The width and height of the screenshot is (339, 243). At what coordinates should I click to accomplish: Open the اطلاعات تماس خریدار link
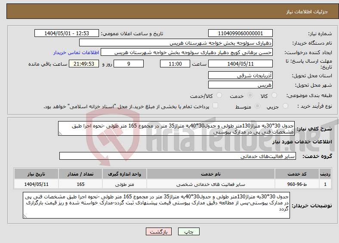[x=76, y=52]
